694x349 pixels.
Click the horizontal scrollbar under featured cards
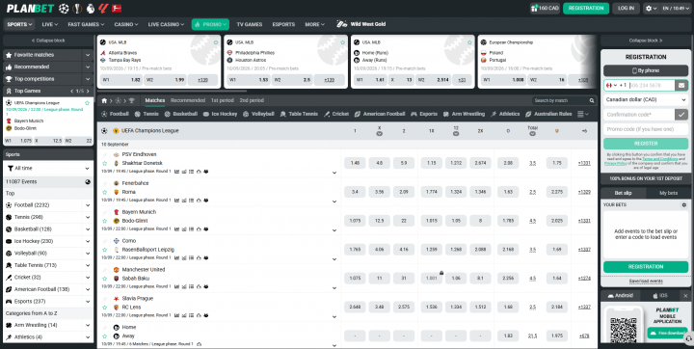[x=172, y=92]
